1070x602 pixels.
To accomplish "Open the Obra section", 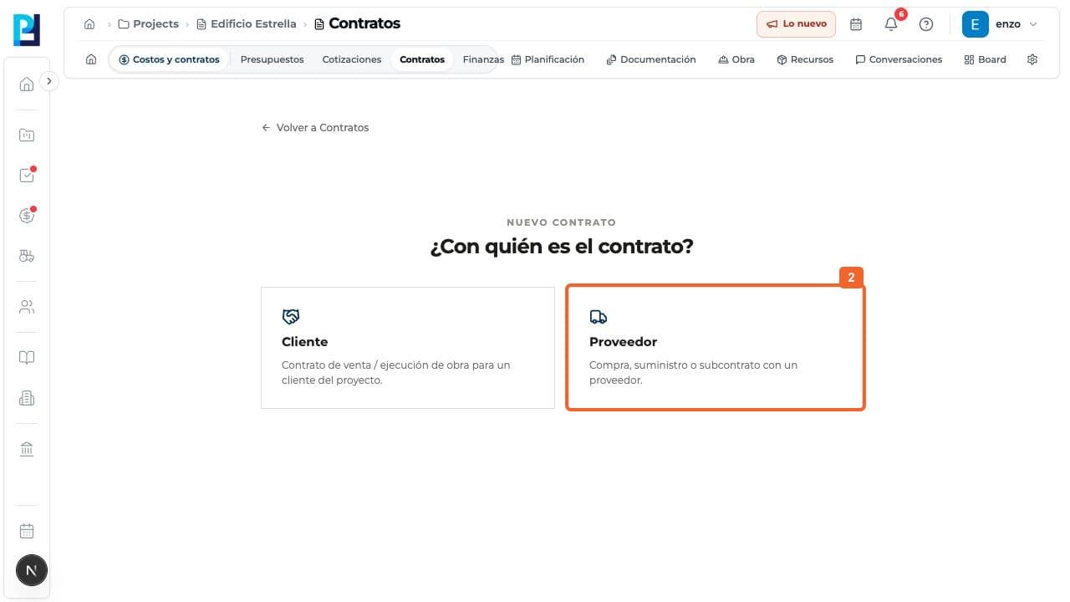I will 736,59.
